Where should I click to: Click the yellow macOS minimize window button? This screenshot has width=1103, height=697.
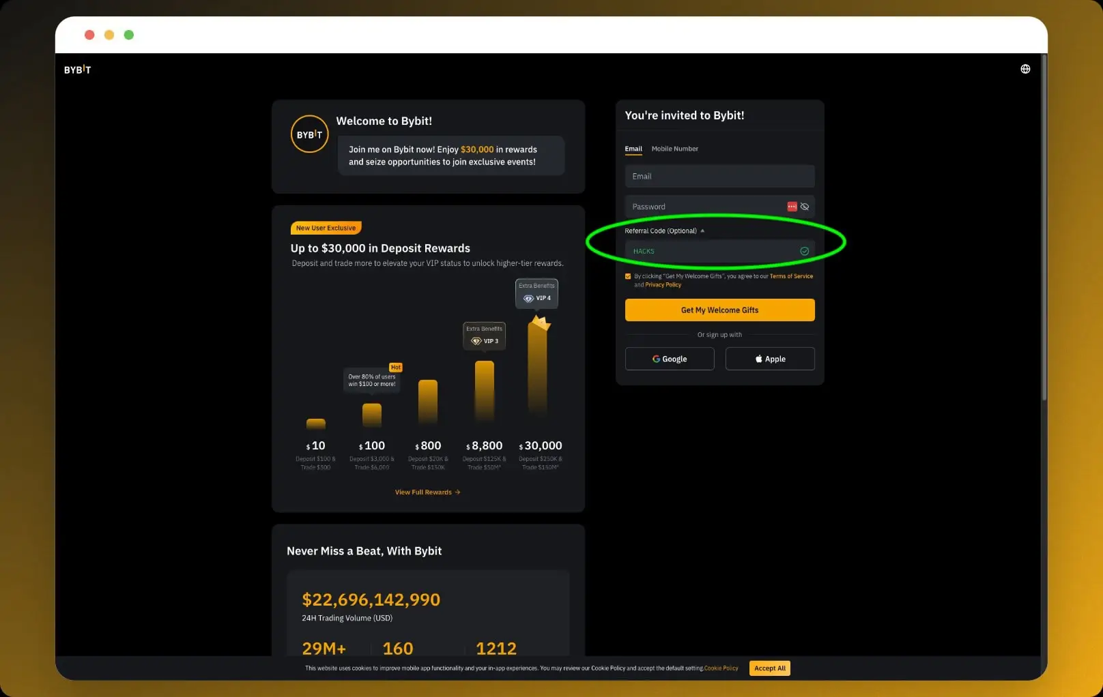(109, 35)
